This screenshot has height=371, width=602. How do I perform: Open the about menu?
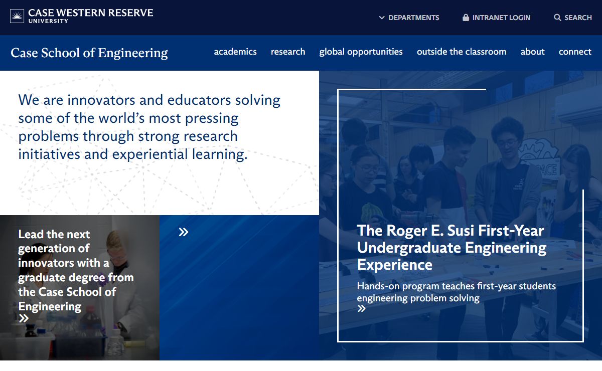[x=533, y=52]
